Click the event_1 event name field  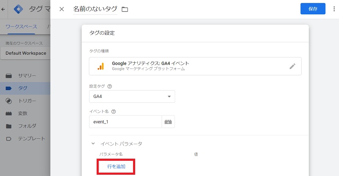coord(125,122)
